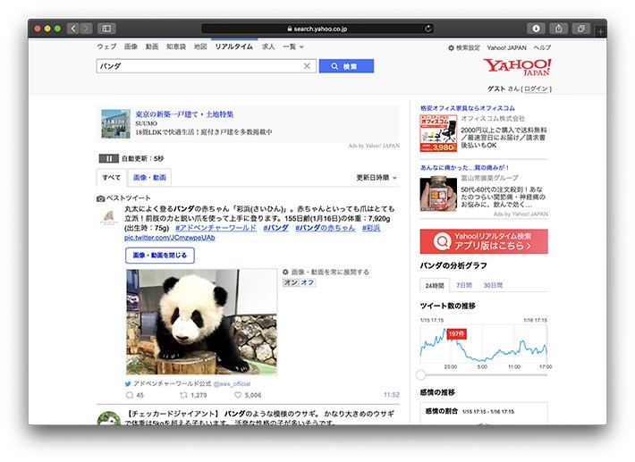Open the 更新日時順 sort dropdown

(x=377, y=178)
